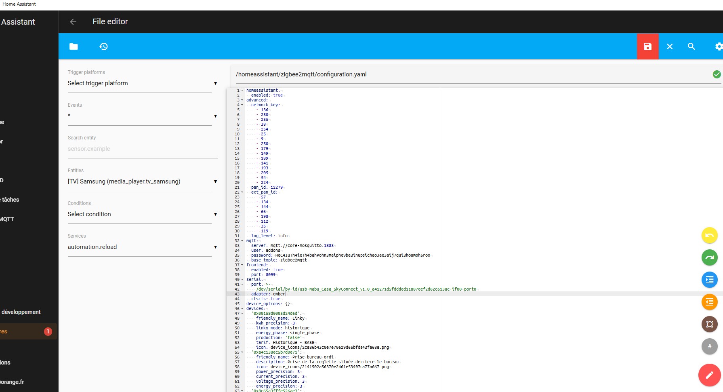
Task: Go back with the left arrow
Action: (x=73, y=22)
